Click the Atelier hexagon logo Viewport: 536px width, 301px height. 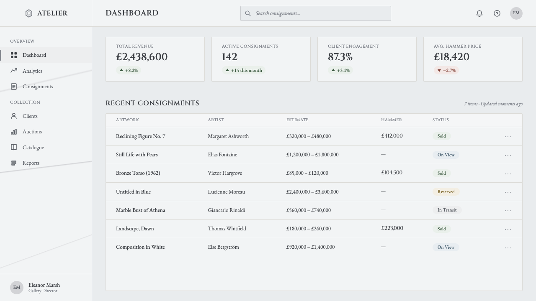coord(29,13)
